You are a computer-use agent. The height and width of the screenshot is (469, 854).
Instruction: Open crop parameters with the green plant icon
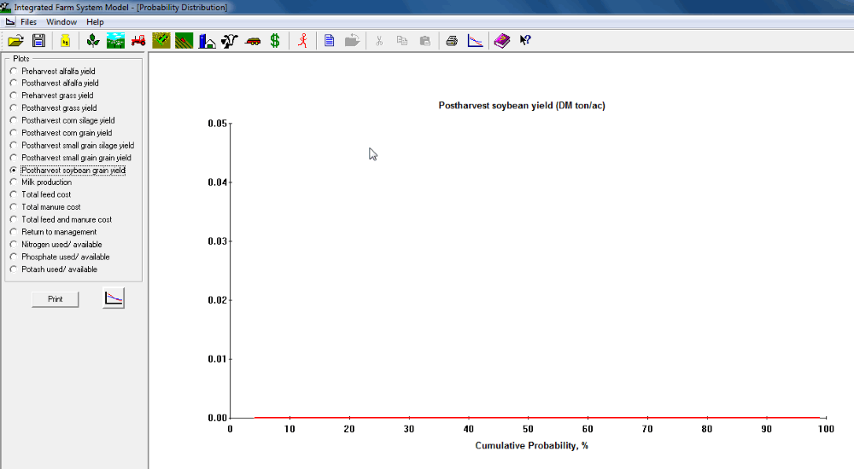pyautogui.click(x=93, y=41)
